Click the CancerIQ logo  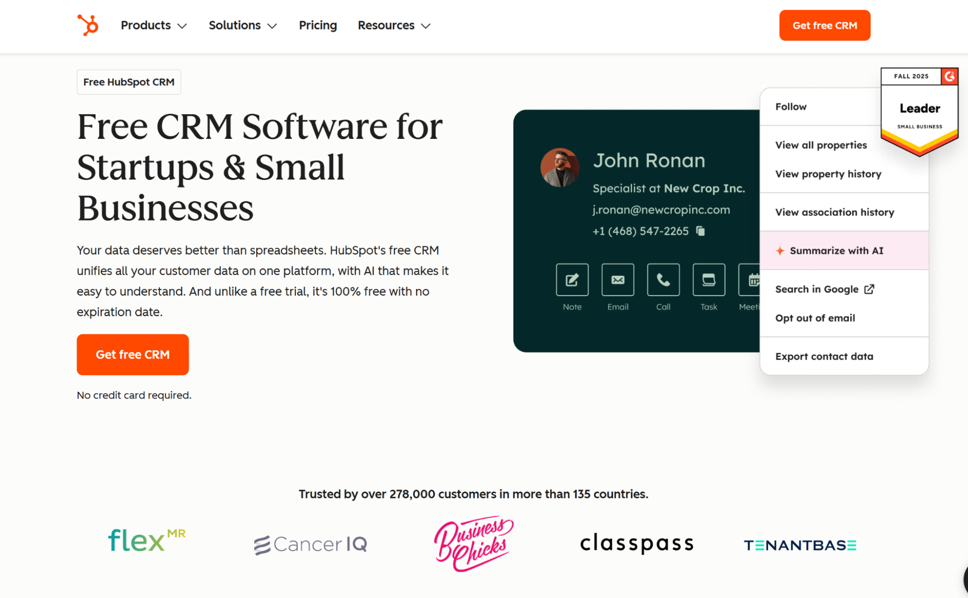pos(310,544)
